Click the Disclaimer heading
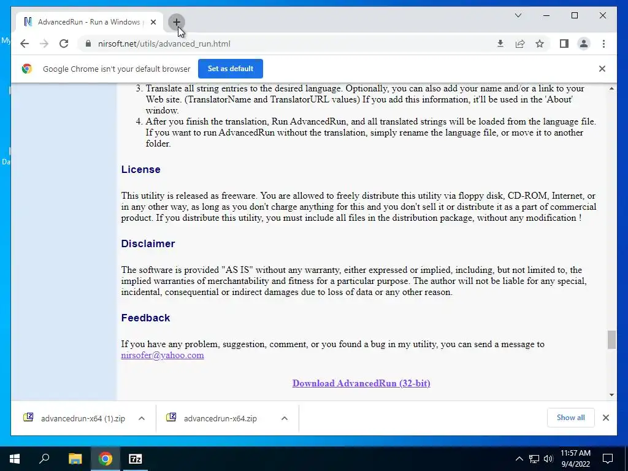Image resolution: width=628 pixels, height=471 pixels. (x=148, y=243)
